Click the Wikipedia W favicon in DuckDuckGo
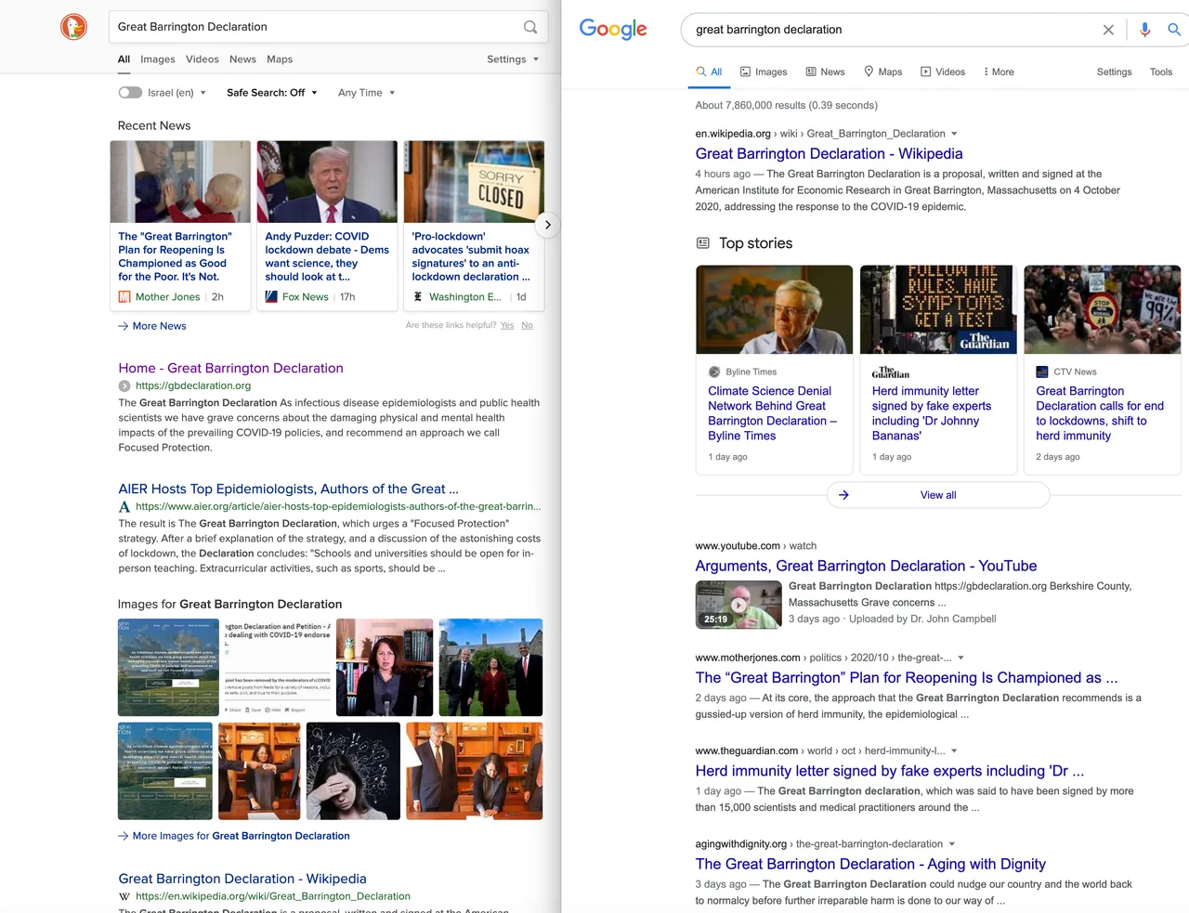Viewport: 1189px width, 913px height. pos(124,897)
